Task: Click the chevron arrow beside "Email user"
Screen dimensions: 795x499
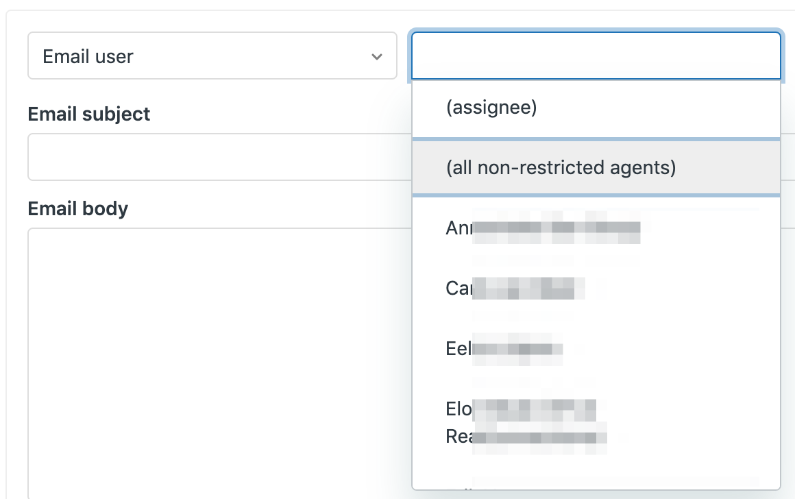Action: pyautogui.click(x=376, y=56)
